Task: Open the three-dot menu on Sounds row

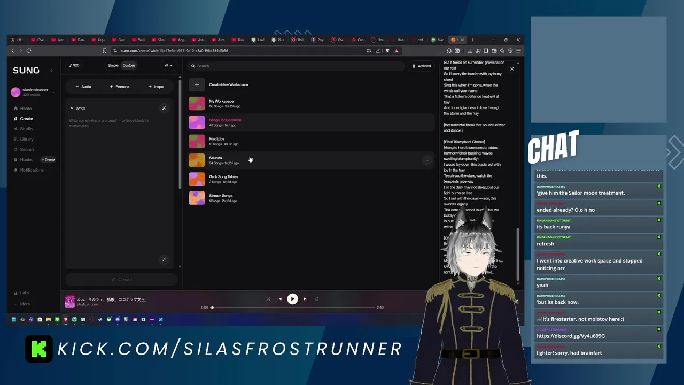Action: pos(427,160)
